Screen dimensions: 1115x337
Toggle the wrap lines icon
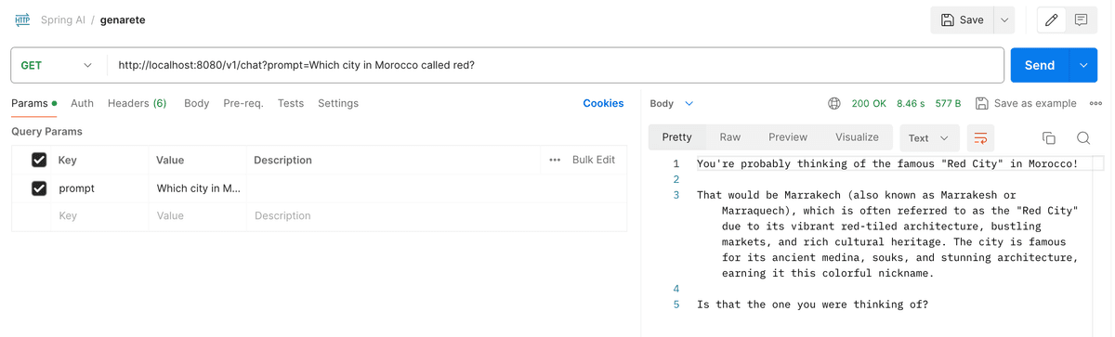(980, 137)
